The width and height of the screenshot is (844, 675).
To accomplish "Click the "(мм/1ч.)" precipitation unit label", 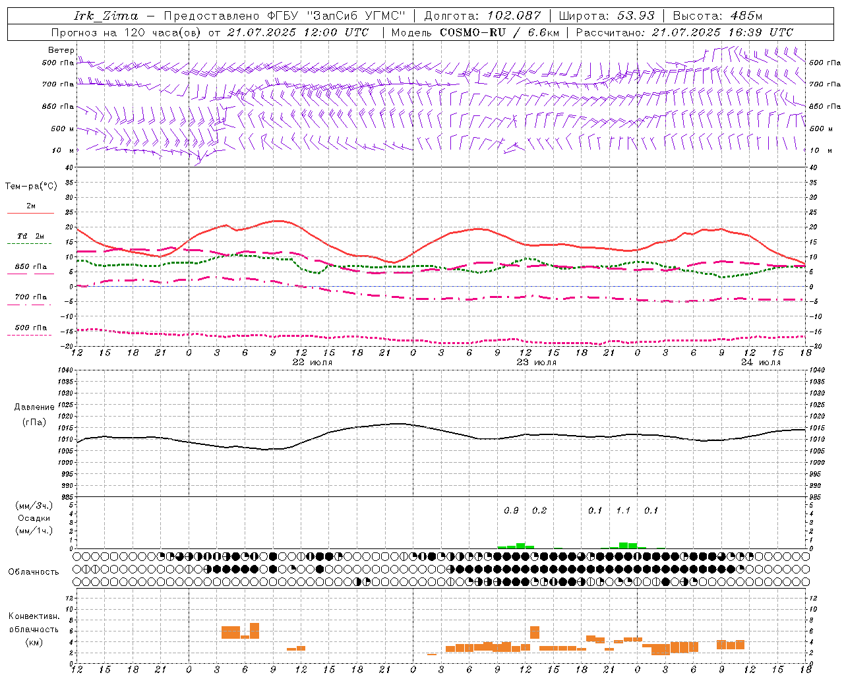I will (34, 531).
